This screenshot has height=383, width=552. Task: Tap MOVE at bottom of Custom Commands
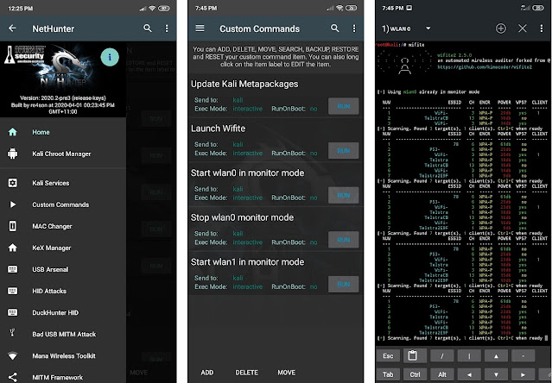pos(286,373)
